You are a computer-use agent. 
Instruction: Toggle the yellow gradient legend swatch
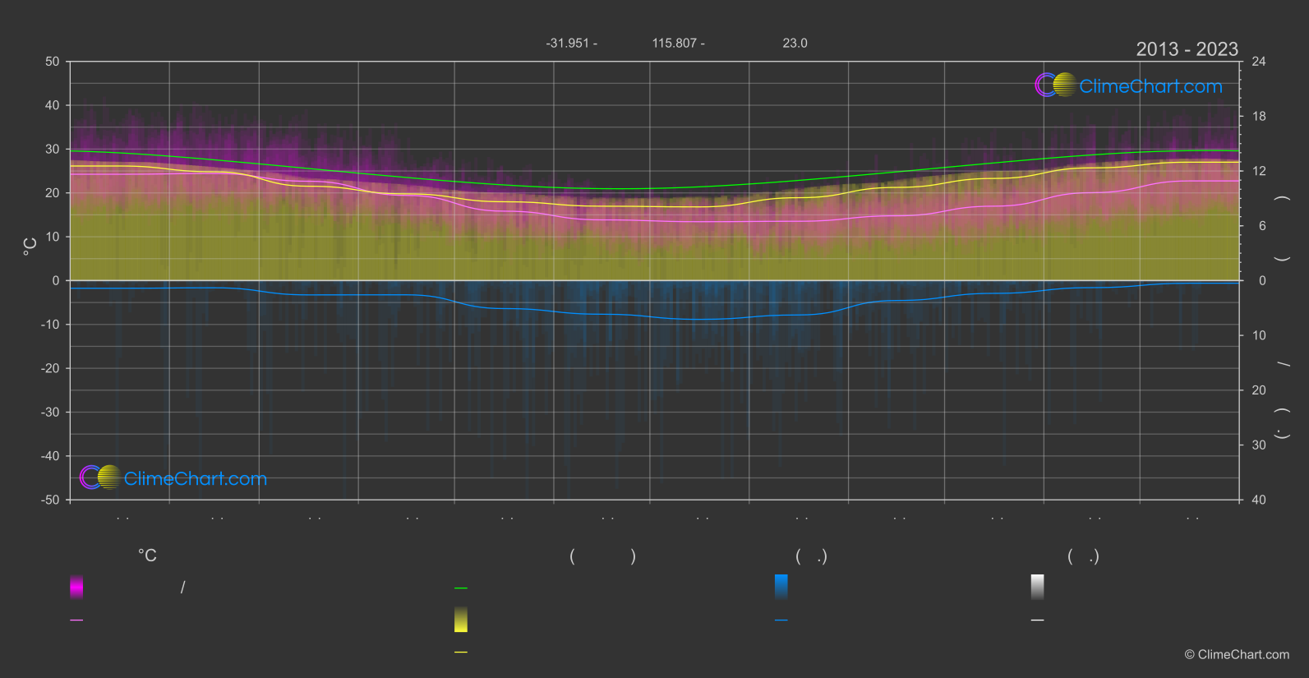[x=461, y=620]
